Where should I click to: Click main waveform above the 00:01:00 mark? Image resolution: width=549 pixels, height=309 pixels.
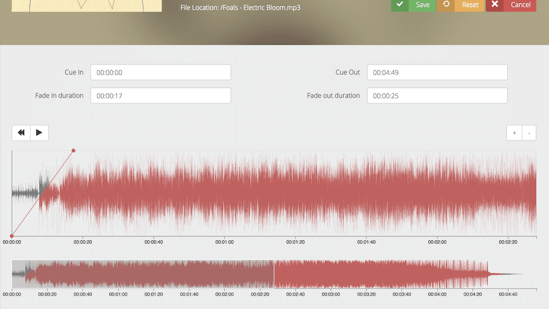coord(224,193)
